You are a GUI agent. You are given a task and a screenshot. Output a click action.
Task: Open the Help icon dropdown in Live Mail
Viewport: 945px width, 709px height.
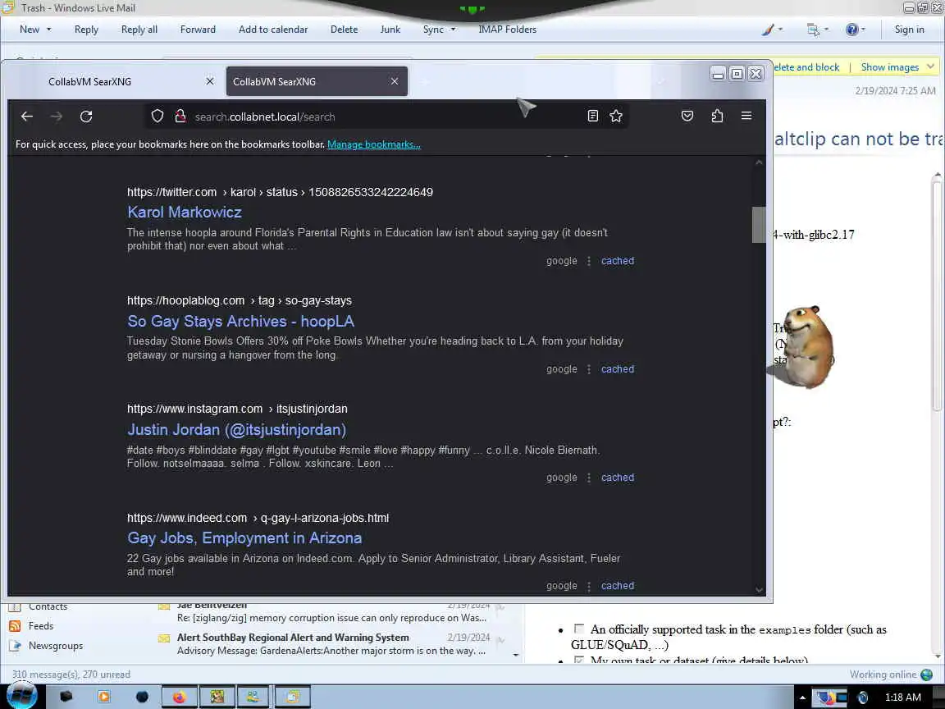click(x=856, y=29)
